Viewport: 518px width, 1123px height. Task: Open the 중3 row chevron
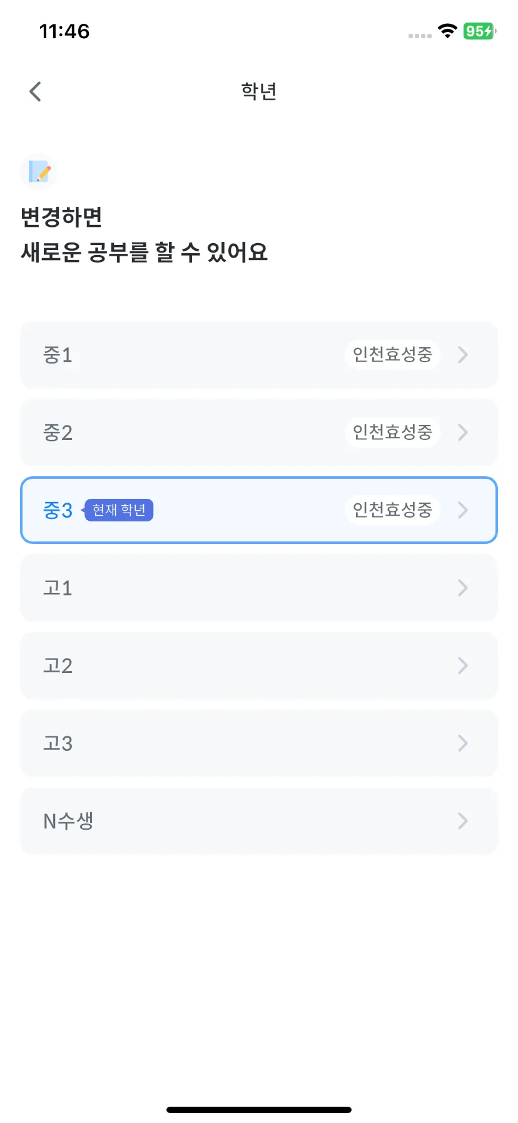pyautogui.click(x=463, y=510)
